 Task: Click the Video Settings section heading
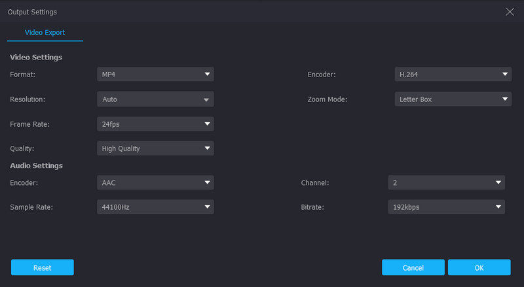[36, 57]
